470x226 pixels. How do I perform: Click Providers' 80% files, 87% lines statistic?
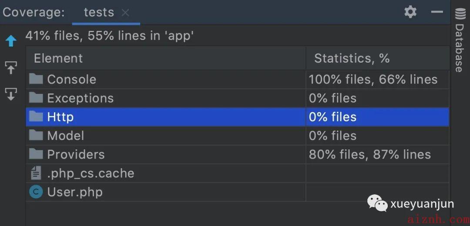(x=369, y=154)
